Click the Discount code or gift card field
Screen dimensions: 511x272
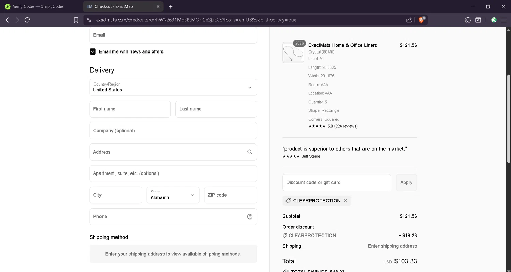337,183
